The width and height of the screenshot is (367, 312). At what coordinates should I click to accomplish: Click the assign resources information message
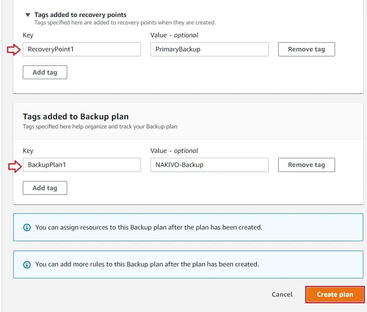148,227
